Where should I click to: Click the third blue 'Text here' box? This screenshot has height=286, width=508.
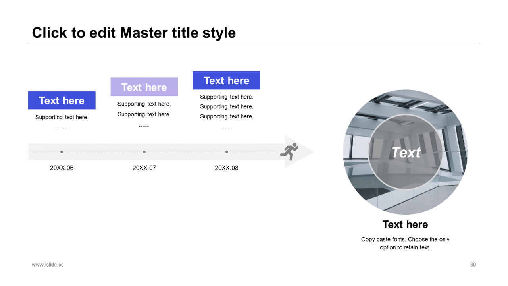pyautogui.click(x=227, y=80)
